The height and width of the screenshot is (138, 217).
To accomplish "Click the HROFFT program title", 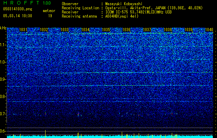I will [22, 3].
